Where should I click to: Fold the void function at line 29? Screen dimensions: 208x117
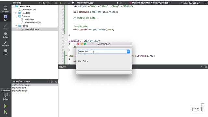click(x=66, y=56)
